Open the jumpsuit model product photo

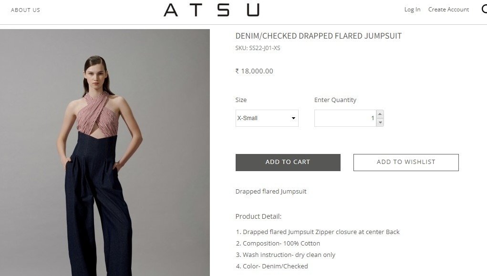coord(104,153)
